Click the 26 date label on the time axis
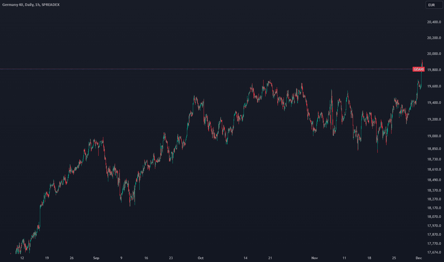The height and width of the screenshot is (262, 444). (x=71, y=258)
